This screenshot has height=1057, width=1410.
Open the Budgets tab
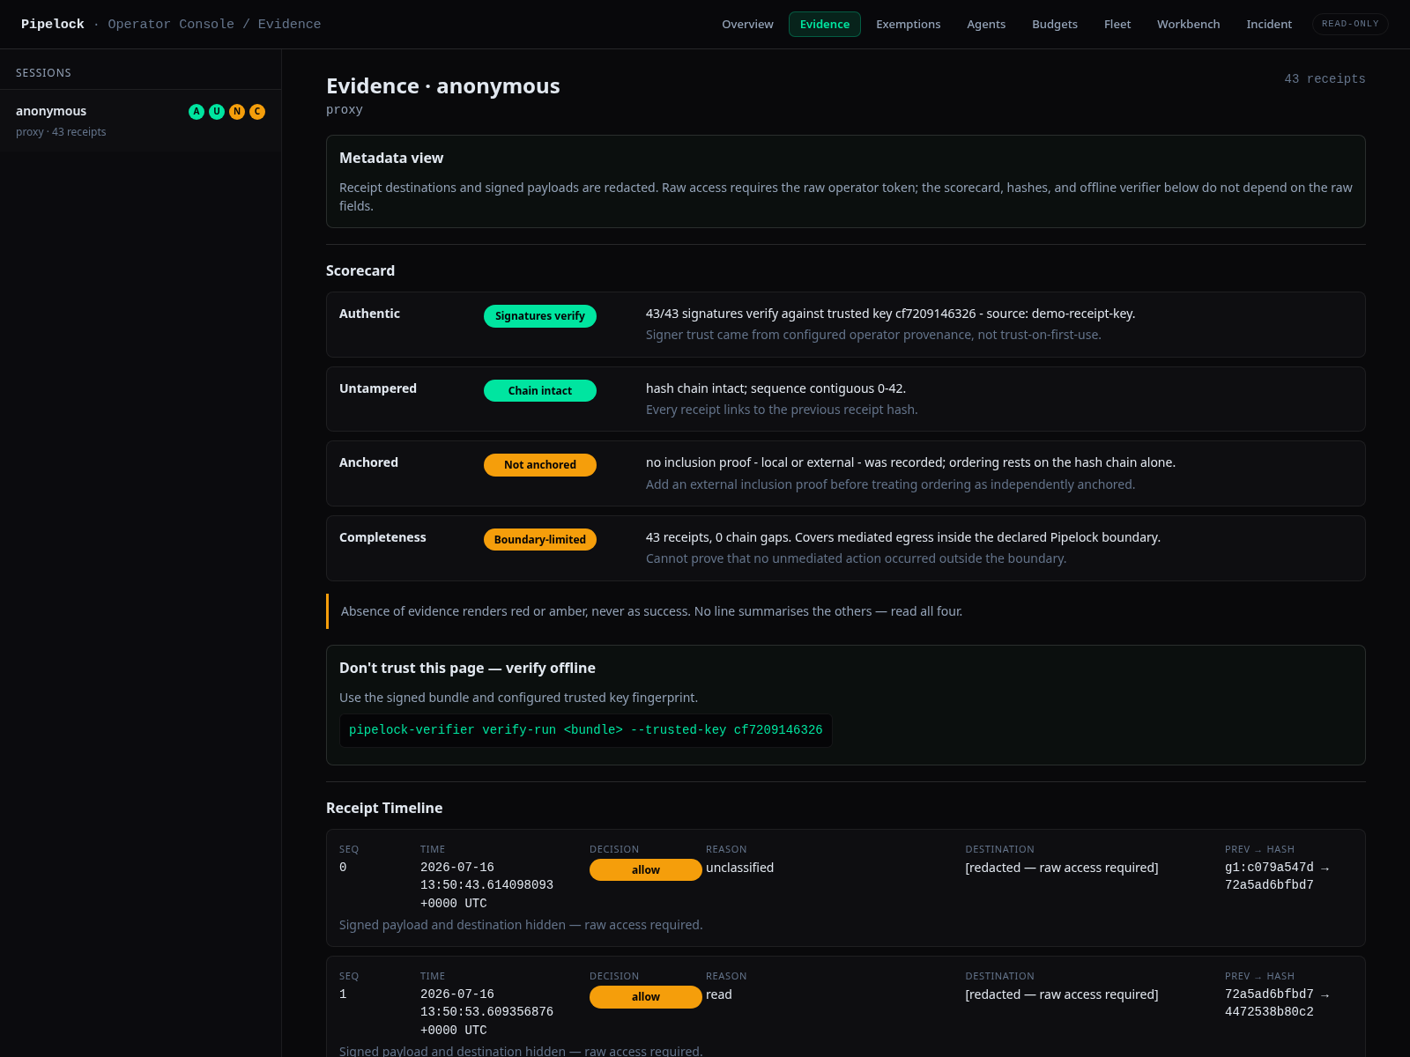(1055, 25)
